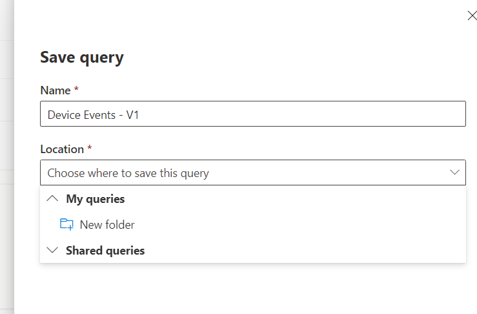Close the Save query panel
Viewport: 477px width, 314px height.
472,16
